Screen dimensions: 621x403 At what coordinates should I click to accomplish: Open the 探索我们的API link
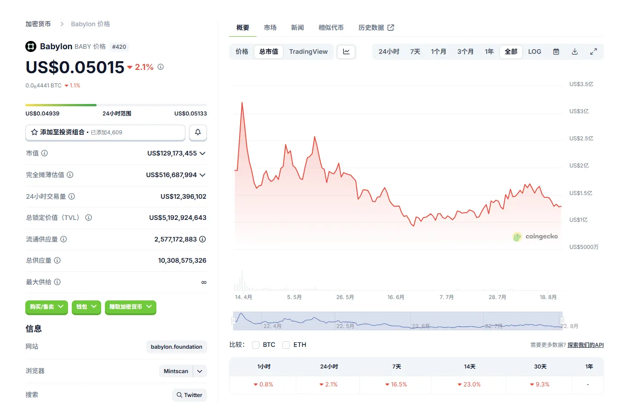585,345
